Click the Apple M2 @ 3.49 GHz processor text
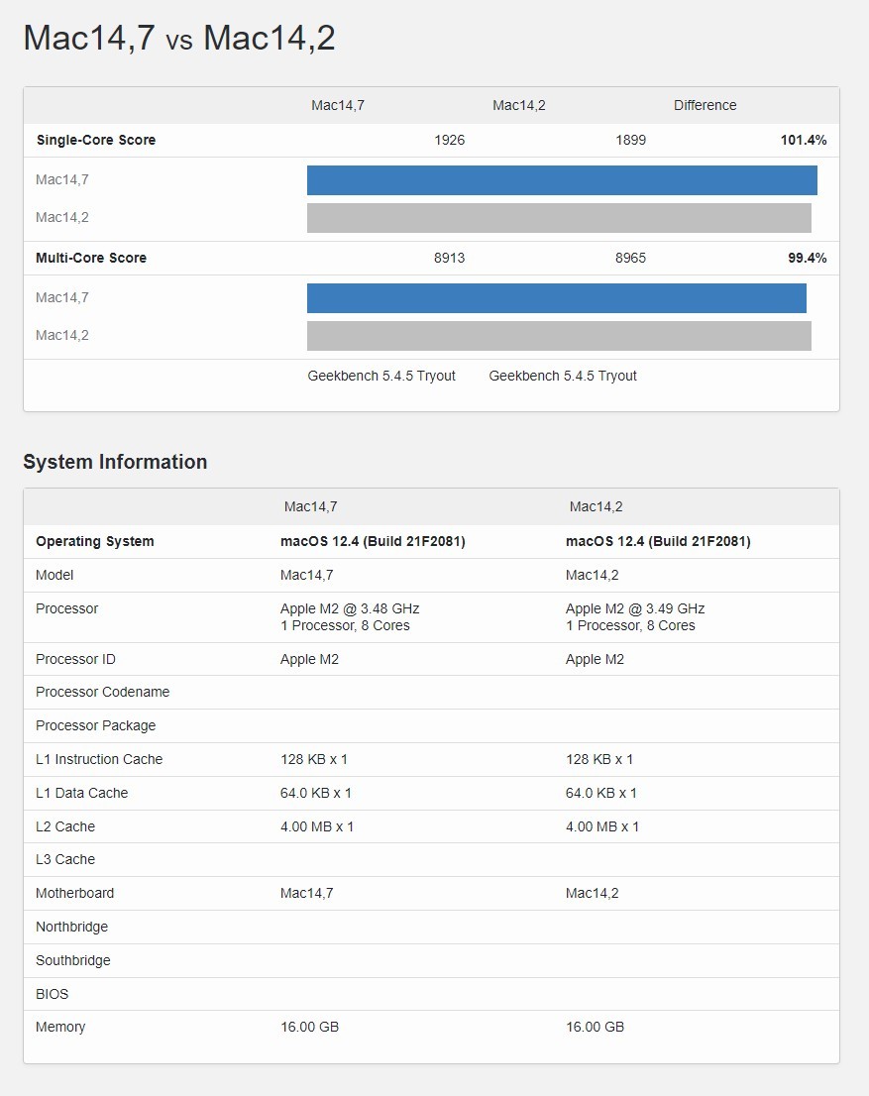The height and width of the screenshot is (1096, 869). pyautogui.click(x=635, y=608)
